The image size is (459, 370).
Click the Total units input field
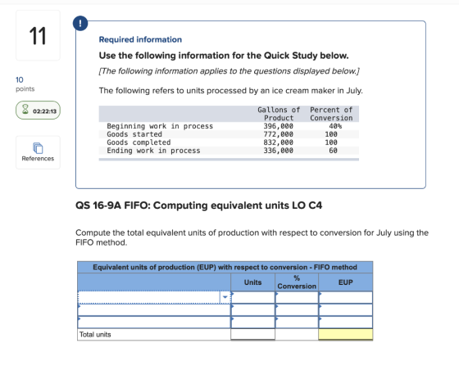tap(253, 334)
